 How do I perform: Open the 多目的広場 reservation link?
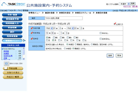(x=8, y=56)
